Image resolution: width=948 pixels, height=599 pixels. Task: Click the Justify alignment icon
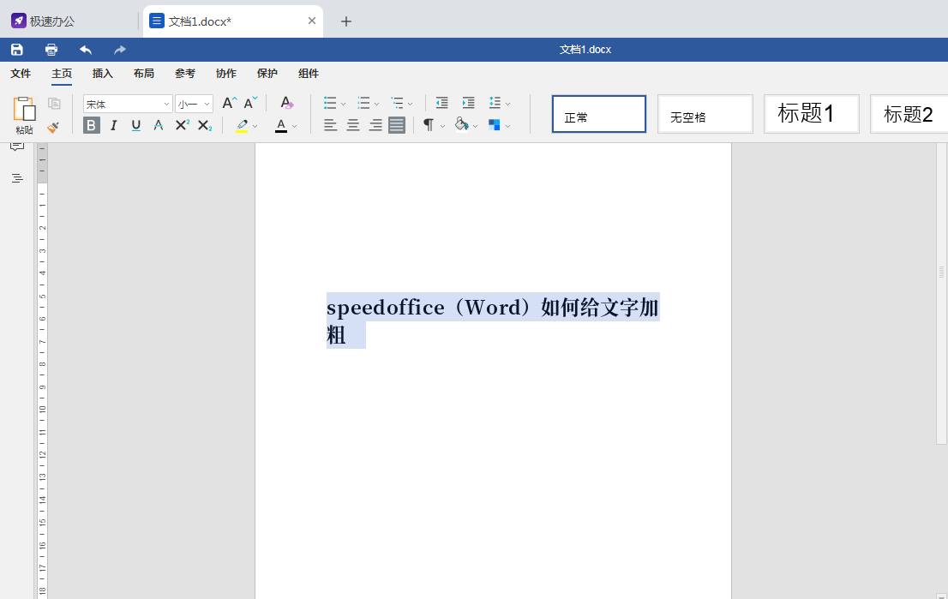point(395,125)
